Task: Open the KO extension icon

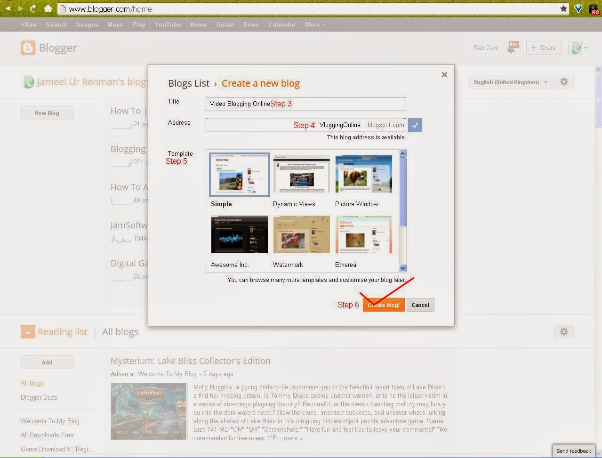Action: click(594, 9)
